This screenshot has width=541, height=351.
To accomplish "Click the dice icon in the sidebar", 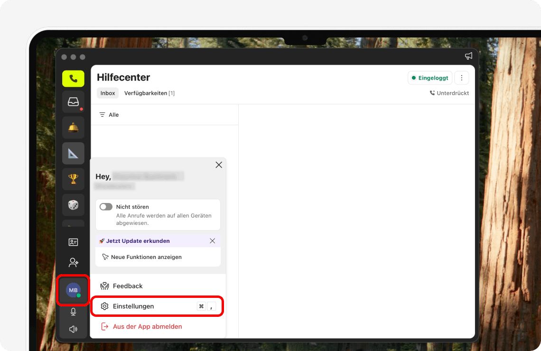I will tap(73, 205).
